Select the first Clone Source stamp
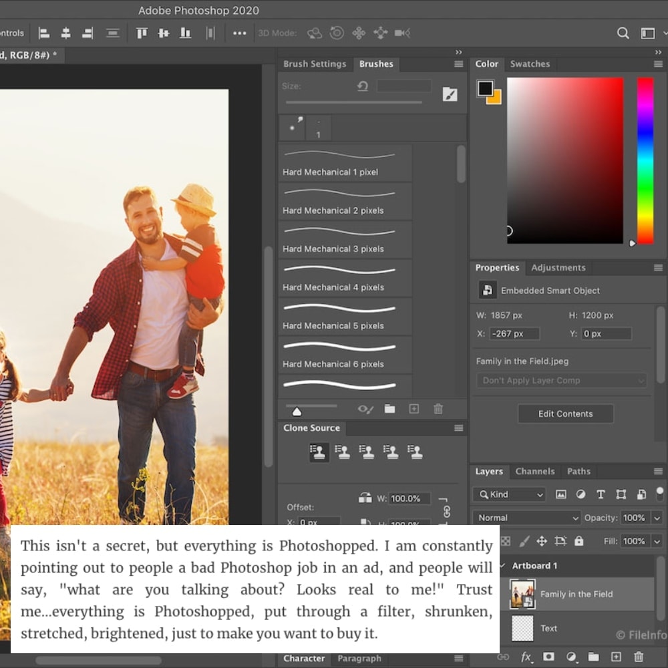The image size is (668, 668). point(318,452)
